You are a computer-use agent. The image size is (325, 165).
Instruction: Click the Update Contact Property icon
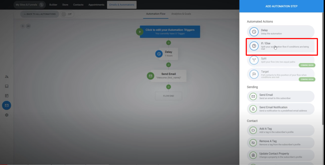tap(253, 155)
